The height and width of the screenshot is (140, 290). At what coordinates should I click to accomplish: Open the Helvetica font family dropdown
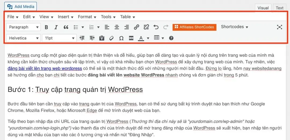[23, 38]
